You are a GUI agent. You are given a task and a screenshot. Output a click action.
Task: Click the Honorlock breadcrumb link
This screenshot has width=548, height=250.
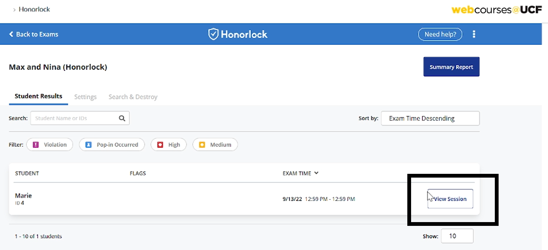tap(34, 9)
